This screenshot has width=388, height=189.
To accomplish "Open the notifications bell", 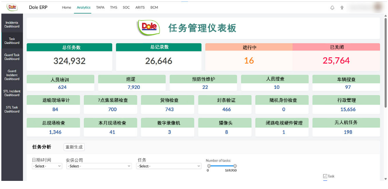I will [332, 8].
